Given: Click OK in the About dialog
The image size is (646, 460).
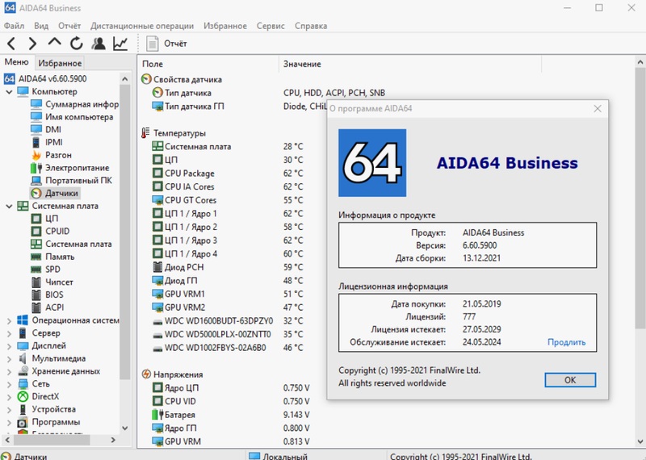Looking at the screenshot, I should coord(570,380).
